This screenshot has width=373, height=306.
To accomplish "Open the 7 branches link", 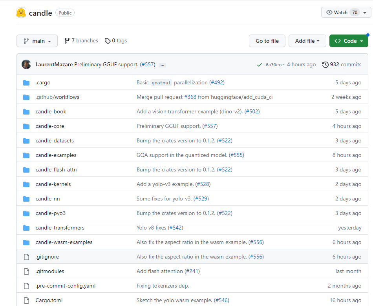I will pos(81,41).
